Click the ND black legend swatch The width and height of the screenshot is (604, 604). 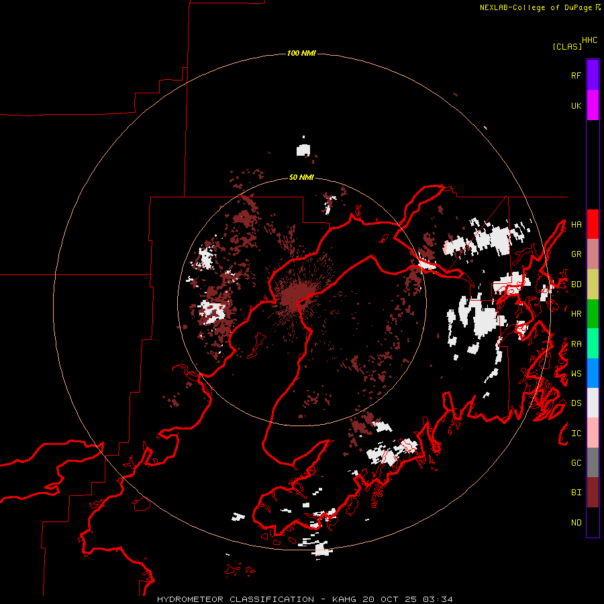593,522
